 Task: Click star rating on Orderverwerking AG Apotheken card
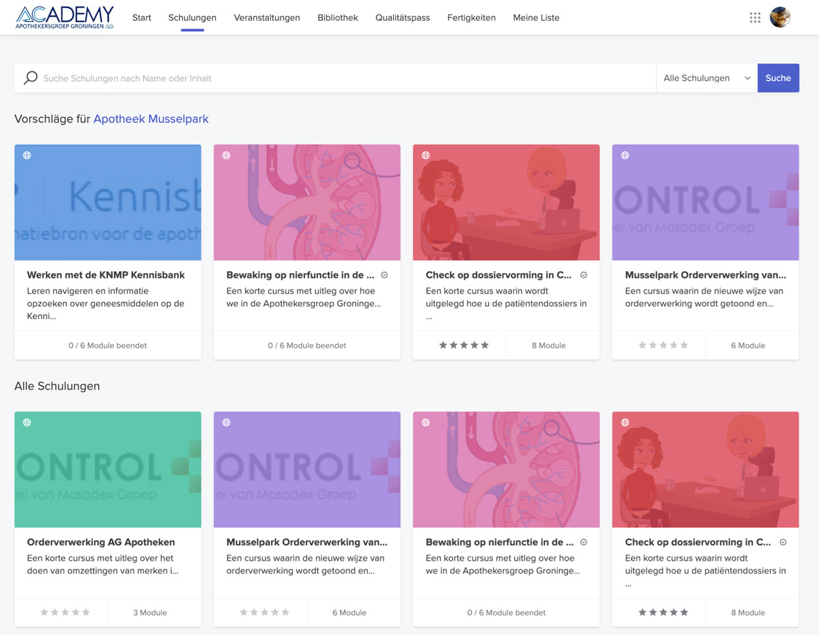66,612
